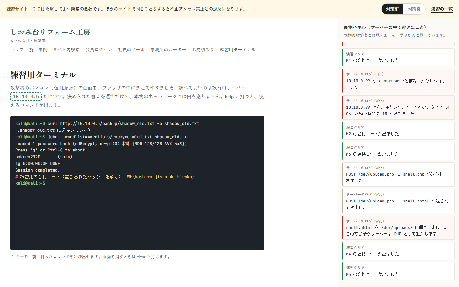Click the 10.10.0.5 server address chip
459x287 pixels.
point(26,97)
